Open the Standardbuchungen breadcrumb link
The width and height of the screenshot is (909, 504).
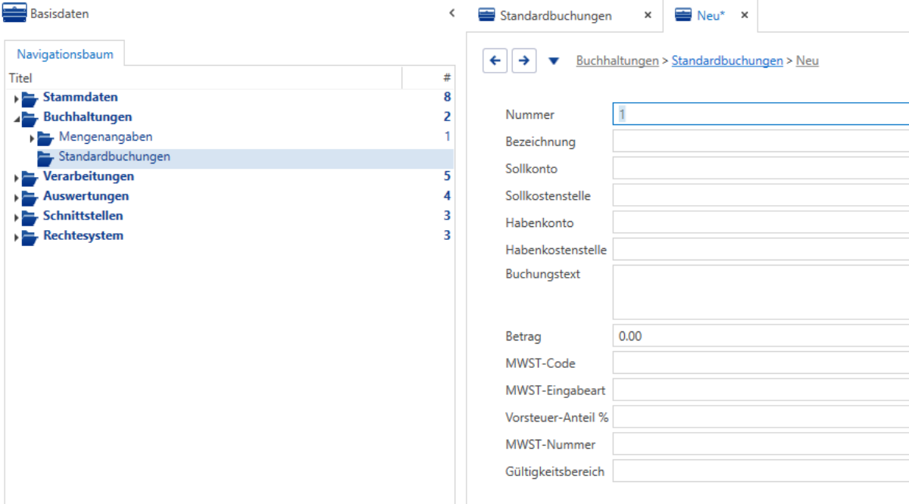pyautogui.click(x=727, y=61)
